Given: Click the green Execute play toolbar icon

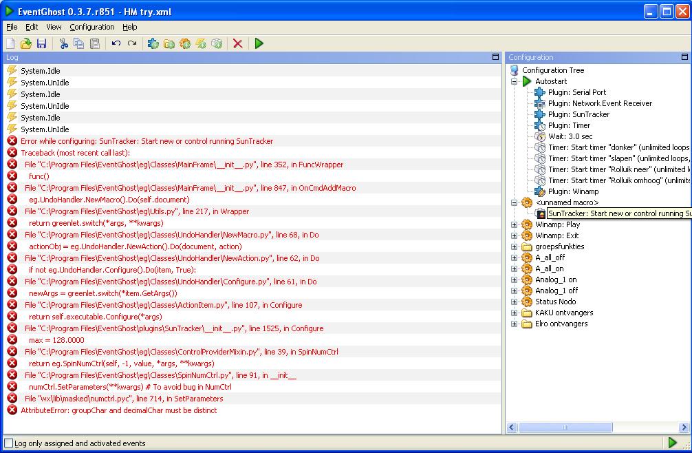Looking at the screenshot, I should (259, 43).
